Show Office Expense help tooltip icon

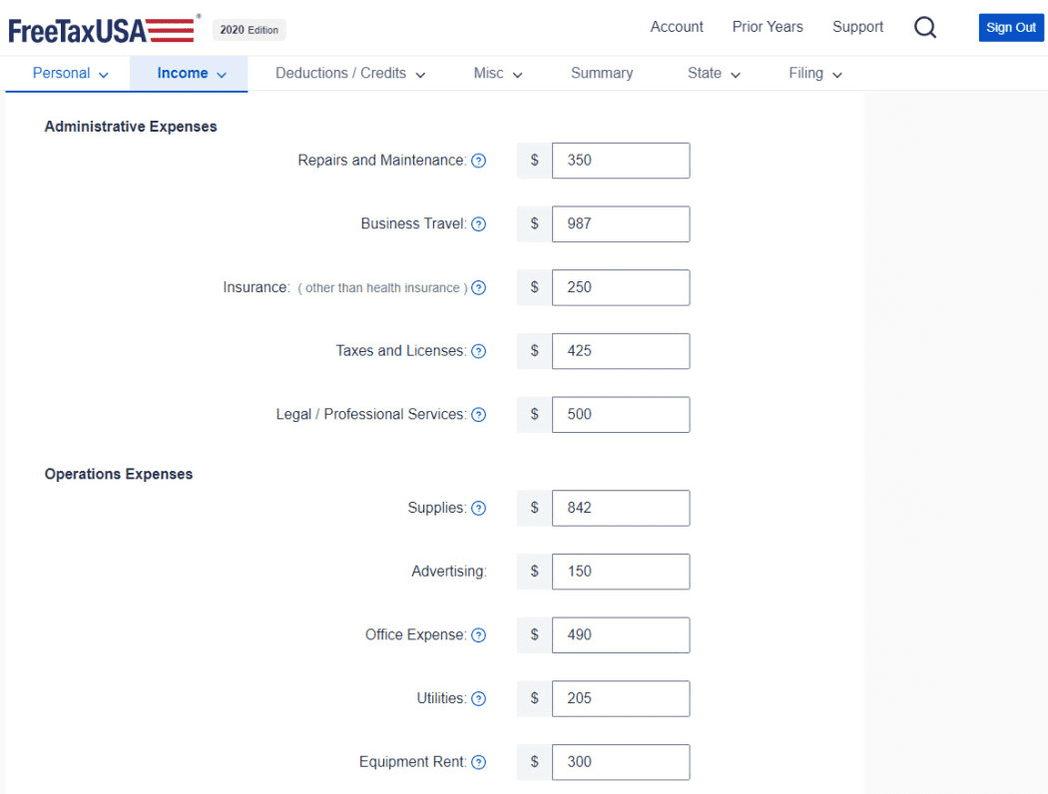coord(478,635)
